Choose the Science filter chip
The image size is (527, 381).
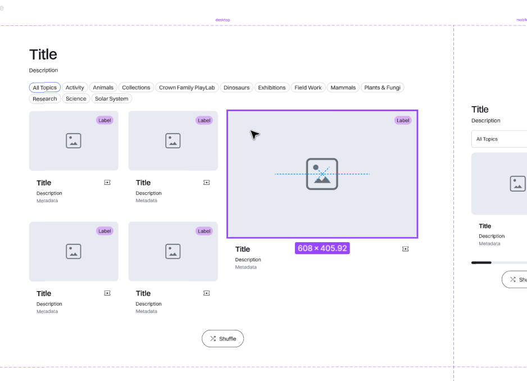point(76,98)
